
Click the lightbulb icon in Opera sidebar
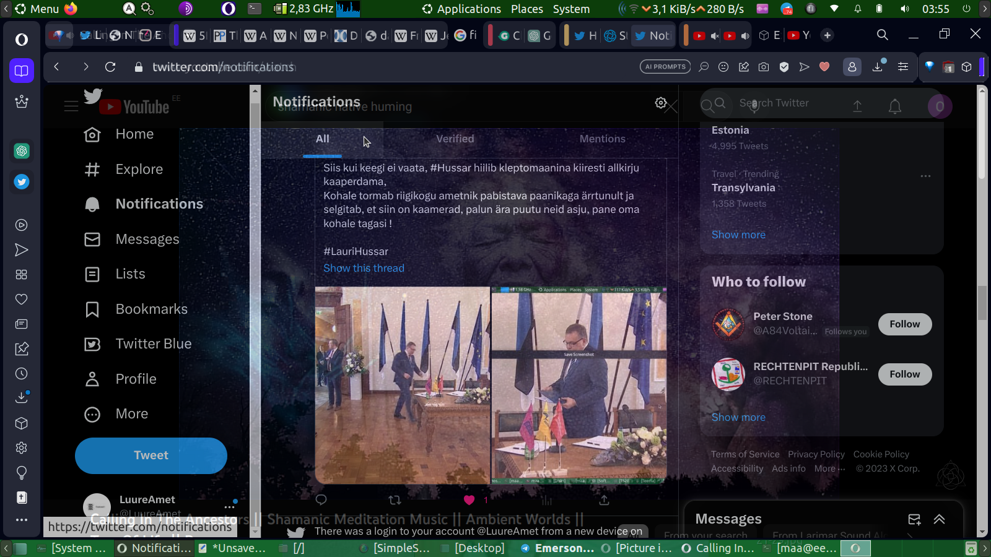22,473
